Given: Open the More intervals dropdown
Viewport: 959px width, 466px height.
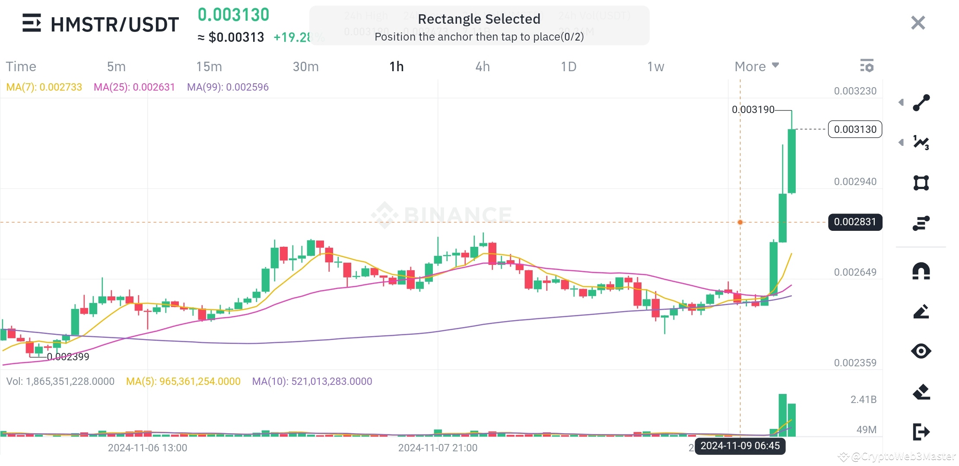Looking at the screenshot, I should tap(757, 66).
